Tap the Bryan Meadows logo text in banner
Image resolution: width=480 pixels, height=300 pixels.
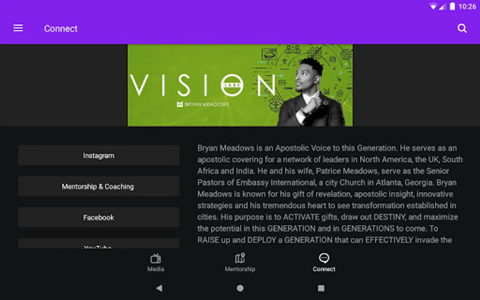pyautogui.click(x=203, y=104)
